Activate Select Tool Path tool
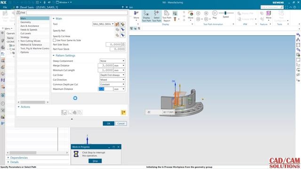This screenshot has width=301, height=169. 157,16
